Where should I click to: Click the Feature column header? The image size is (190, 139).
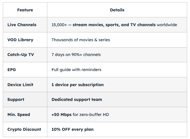click(x=25, y=10)
